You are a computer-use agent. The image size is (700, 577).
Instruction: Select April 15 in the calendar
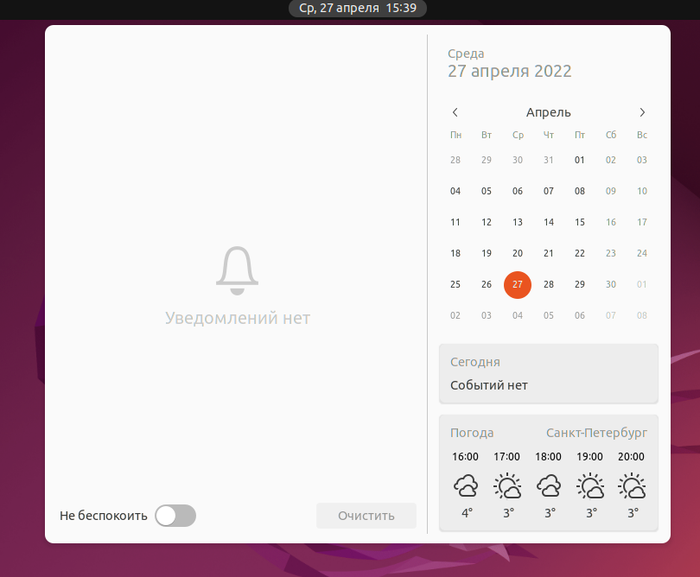[580, 222]
